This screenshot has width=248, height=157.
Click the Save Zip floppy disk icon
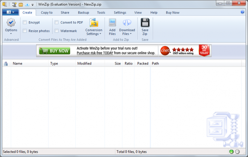[x=145, y=22]
